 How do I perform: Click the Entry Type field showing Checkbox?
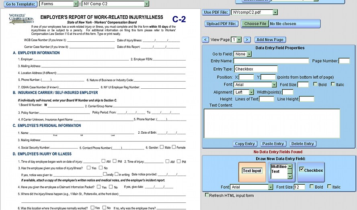pyautogui.click(x=256, y=69)
